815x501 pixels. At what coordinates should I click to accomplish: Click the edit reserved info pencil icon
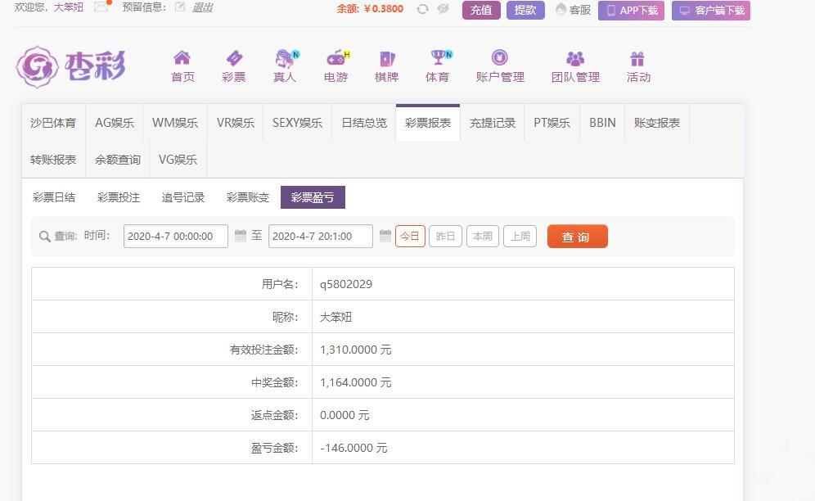(180, 7)
